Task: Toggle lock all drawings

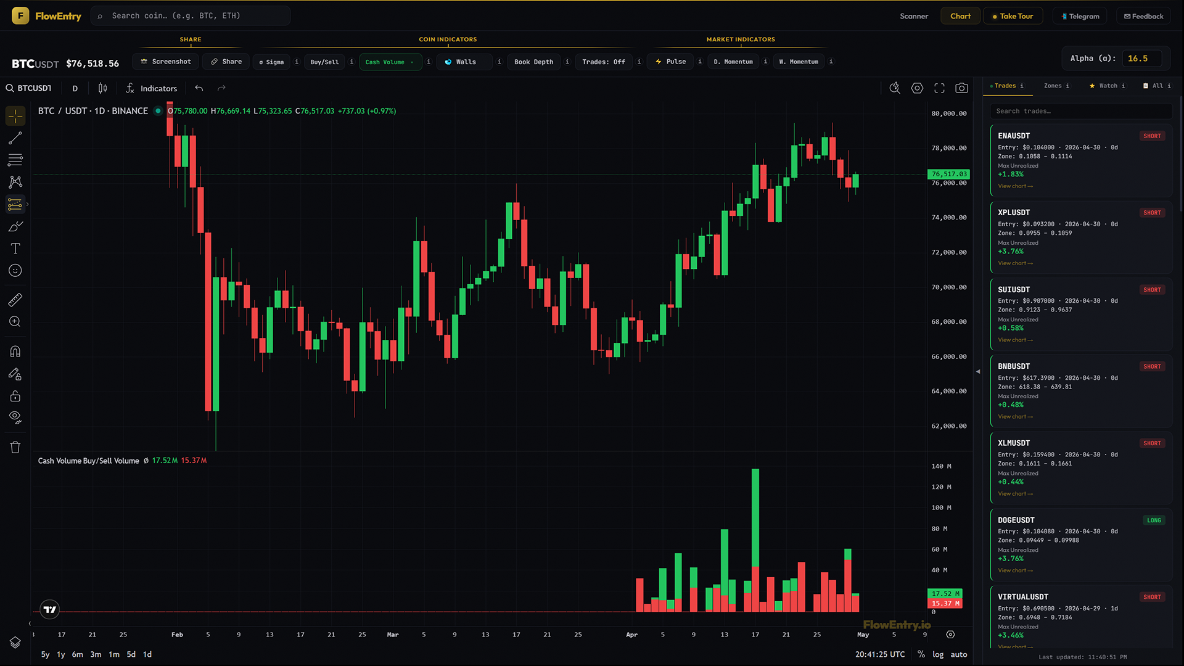Action: [x=15, y=396]
